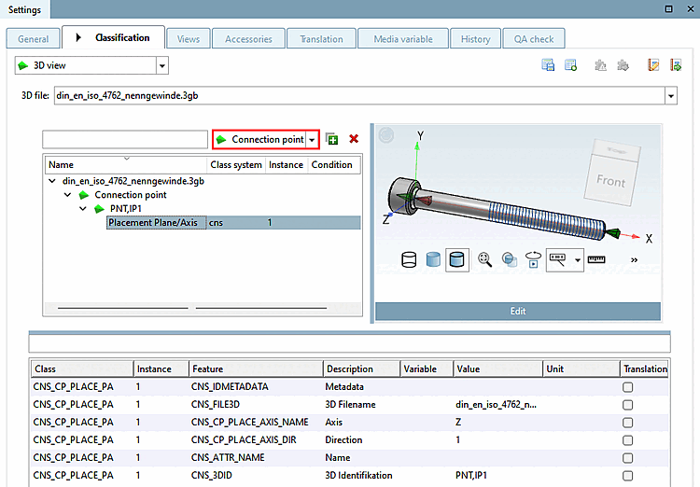Click the save table icon in top toolbar
This screenshot has width=700, height=487.
tap(549, 65)
